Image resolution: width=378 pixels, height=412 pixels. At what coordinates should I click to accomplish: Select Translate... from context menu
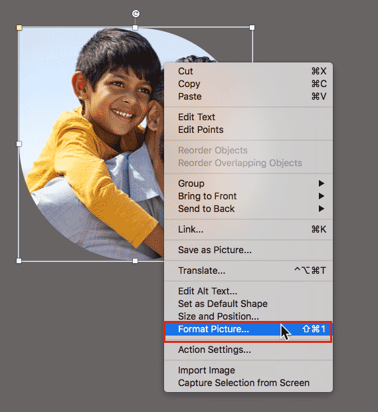(248, 270)
